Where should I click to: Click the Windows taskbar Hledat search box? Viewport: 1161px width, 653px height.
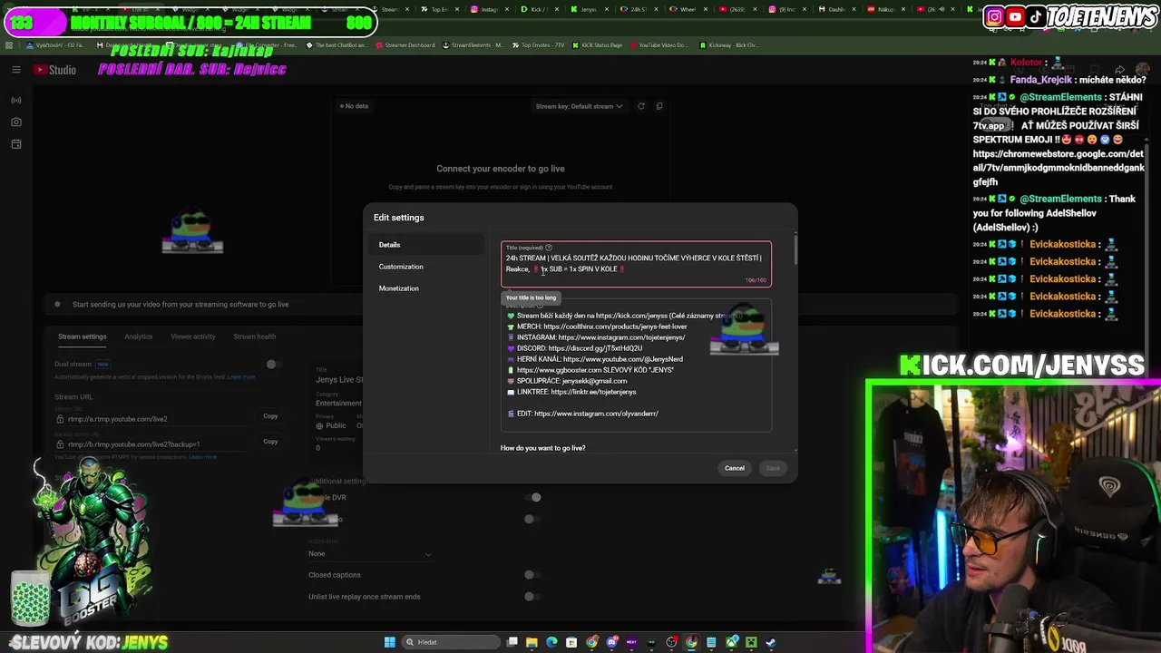point(452,642)
